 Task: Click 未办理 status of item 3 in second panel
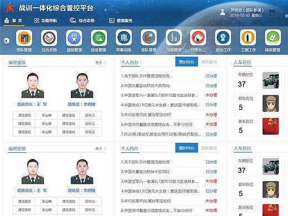click(x=211, y=181)
